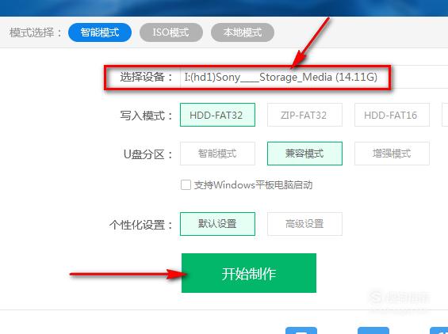
Task: Open the 选择设备 Sony Storage Media dropdown
Action: click(x=314, y=77)
